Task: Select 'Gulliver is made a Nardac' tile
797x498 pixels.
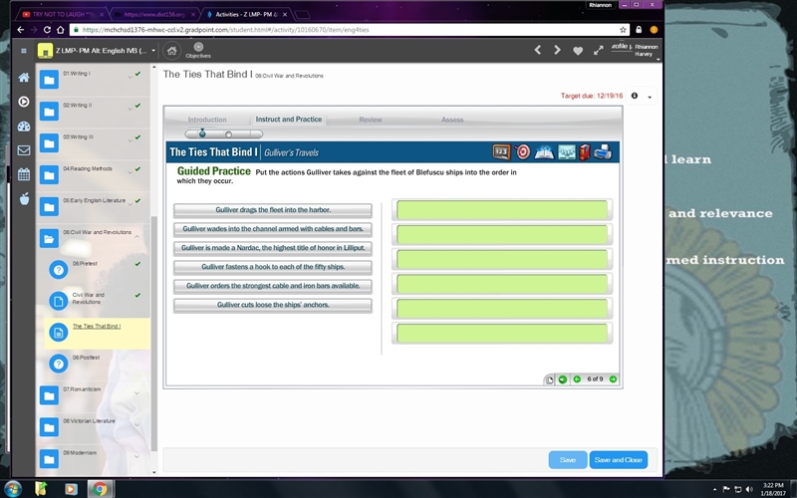Action: click(x=273, y=248)
